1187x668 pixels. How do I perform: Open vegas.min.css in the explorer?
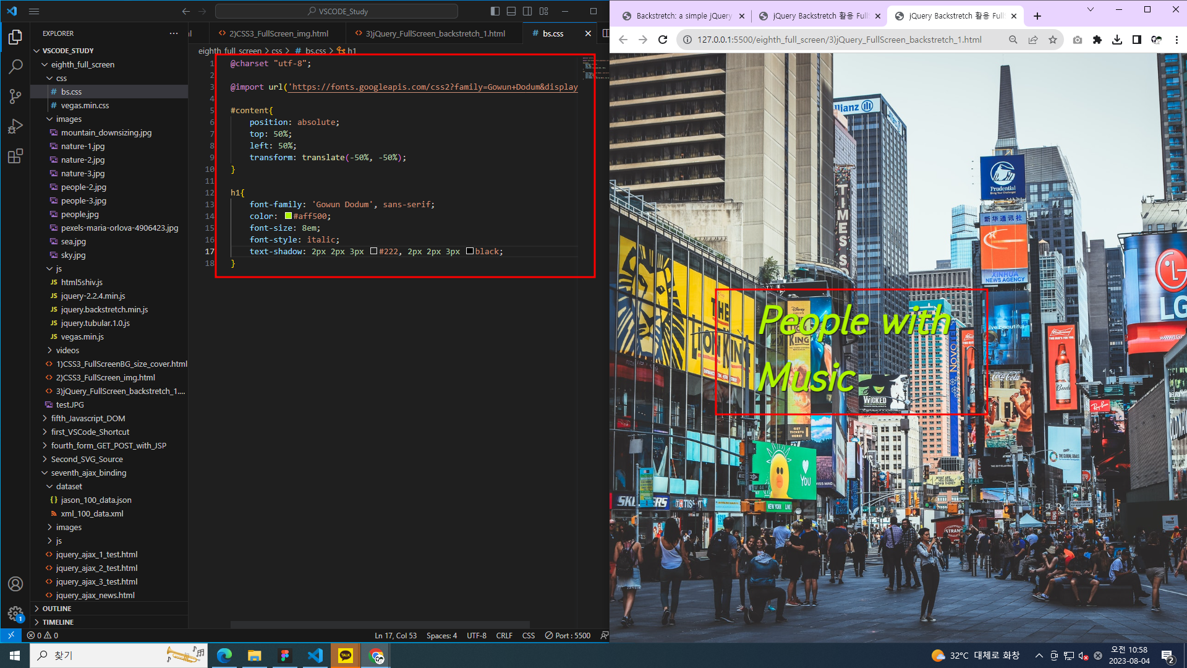click(85, 105)
